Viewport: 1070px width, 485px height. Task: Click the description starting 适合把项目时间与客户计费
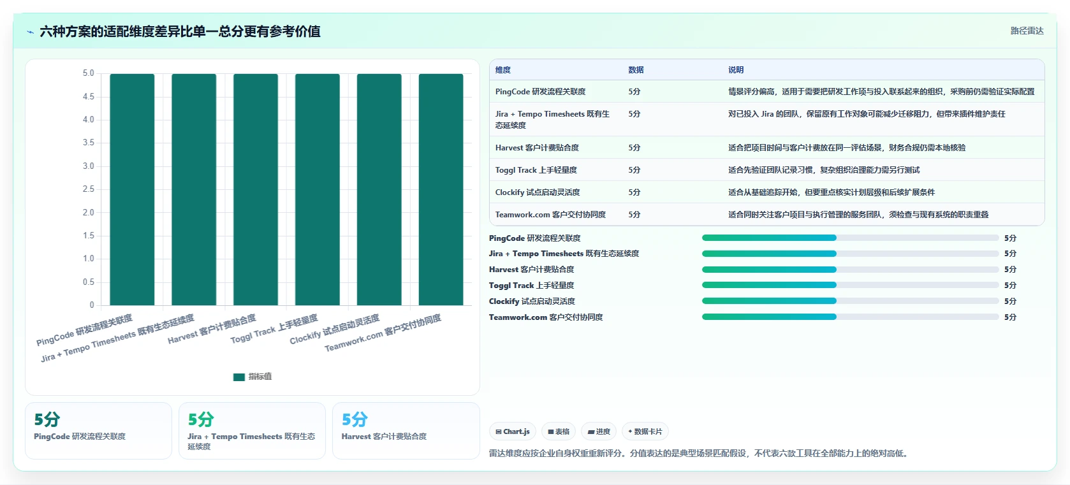click(x=847, y=148)
